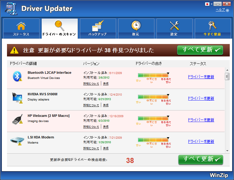Click the clock restore icon
Image resolution: width=234 pixels, height=180 pixels.
click(136, 25)
